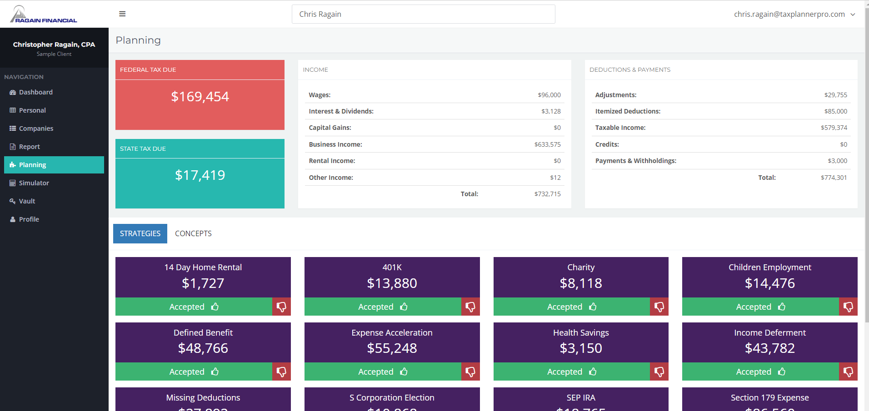The height and width of the screenshot is (411, 869).
Task: Open the SEP IRA strategy card
Action: pos(581,399)
